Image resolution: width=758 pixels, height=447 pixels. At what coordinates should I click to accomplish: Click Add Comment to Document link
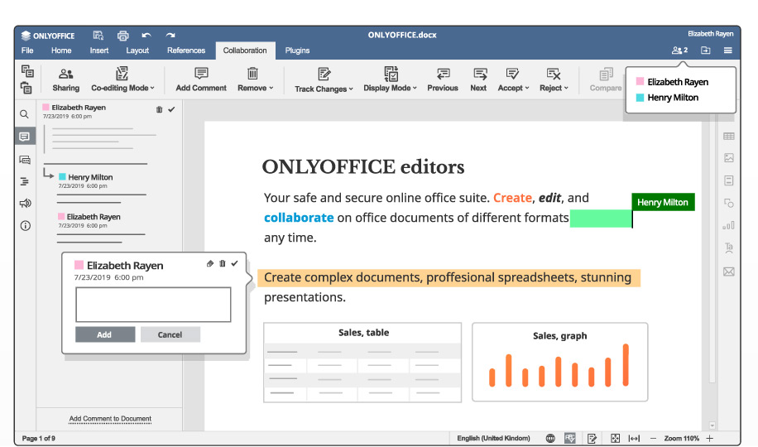point(110,419)
